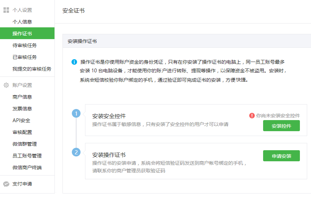Click the step 2 circle marker
This screenshot has height=199, width=311.
76,152
